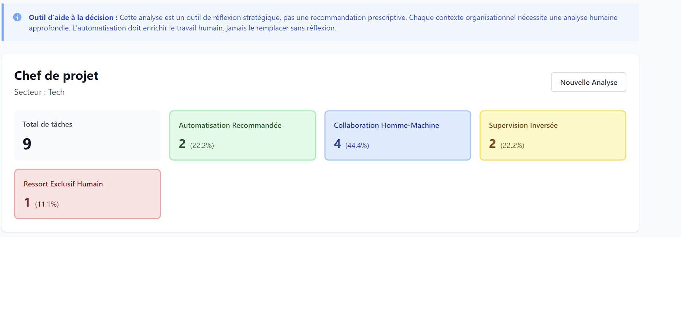Click the blue info icon in the banner
This screenshot has height=326, width=681.
tap(17, 17)
